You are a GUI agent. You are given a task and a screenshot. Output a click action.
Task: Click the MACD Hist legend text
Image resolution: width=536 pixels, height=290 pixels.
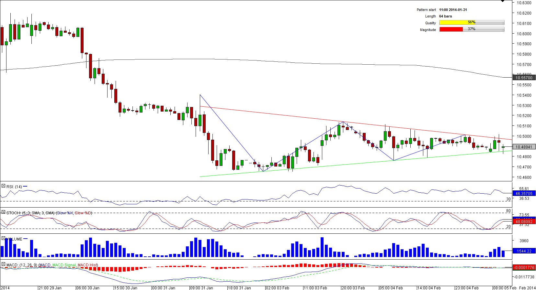tap(87, 265)
